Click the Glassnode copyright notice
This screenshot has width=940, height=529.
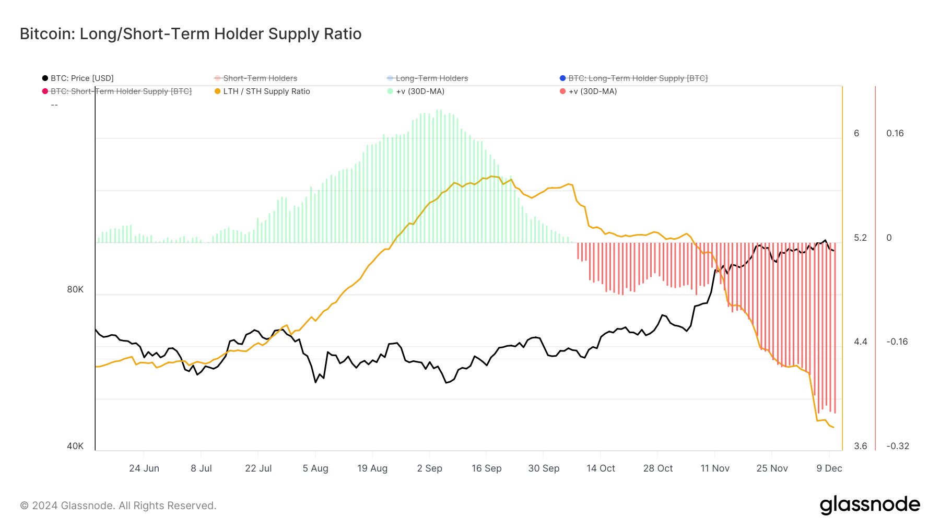pyautogui.click(x=118, y=506)
